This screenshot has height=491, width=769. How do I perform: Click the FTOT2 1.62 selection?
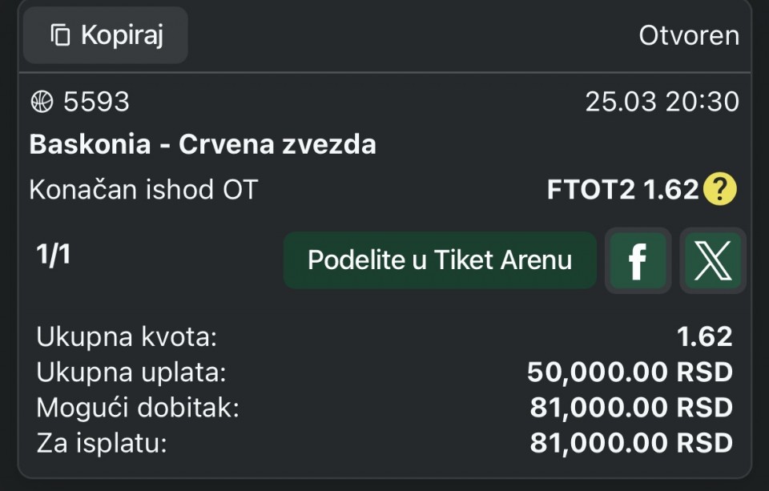(x=623, y=190)
